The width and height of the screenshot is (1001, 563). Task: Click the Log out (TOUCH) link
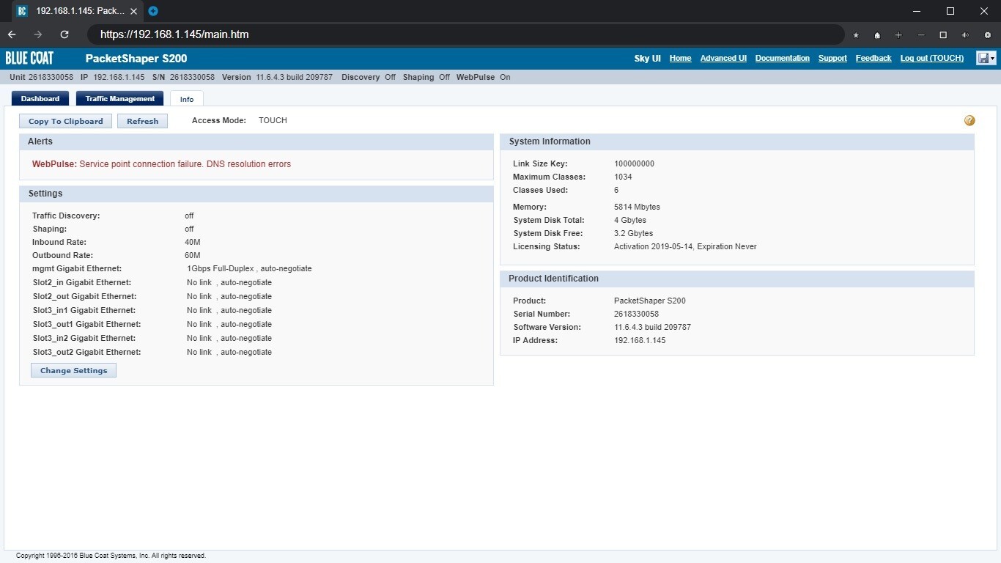tap(931, 58)
